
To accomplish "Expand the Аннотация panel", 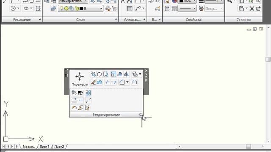I will point(144,20).
